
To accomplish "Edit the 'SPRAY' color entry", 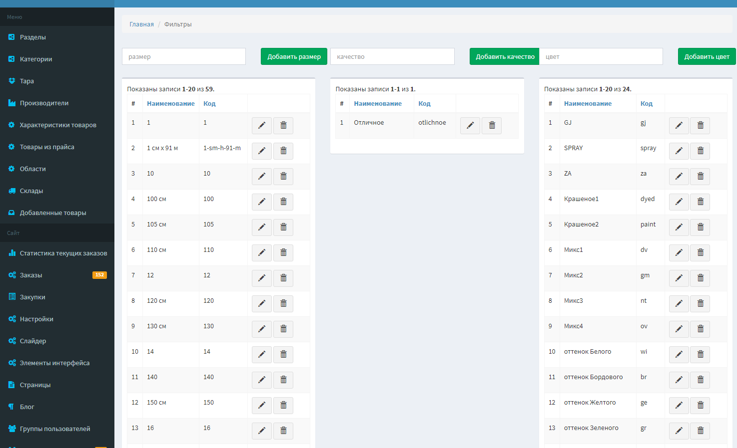I will click(679, 151).
